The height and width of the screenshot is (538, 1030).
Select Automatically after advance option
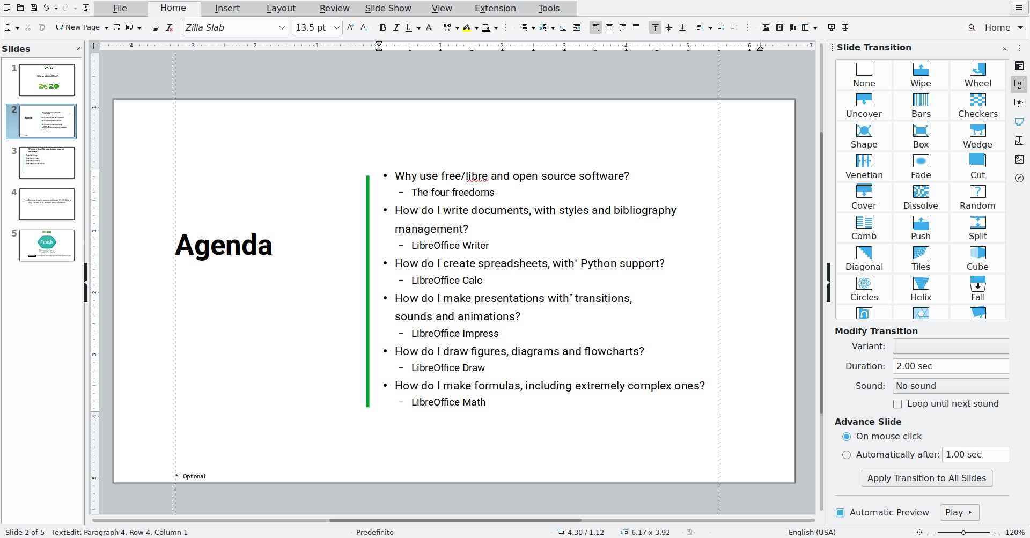847,454
